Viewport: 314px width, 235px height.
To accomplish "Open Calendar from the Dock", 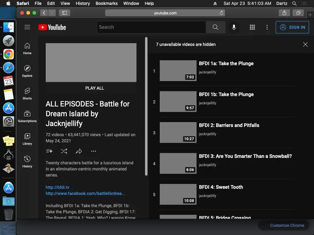I will click(8, 81).
